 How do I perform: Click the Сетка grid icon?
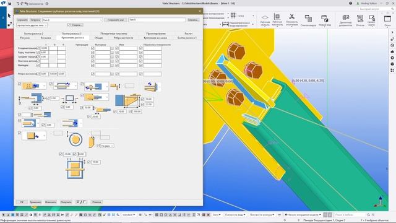233,15
